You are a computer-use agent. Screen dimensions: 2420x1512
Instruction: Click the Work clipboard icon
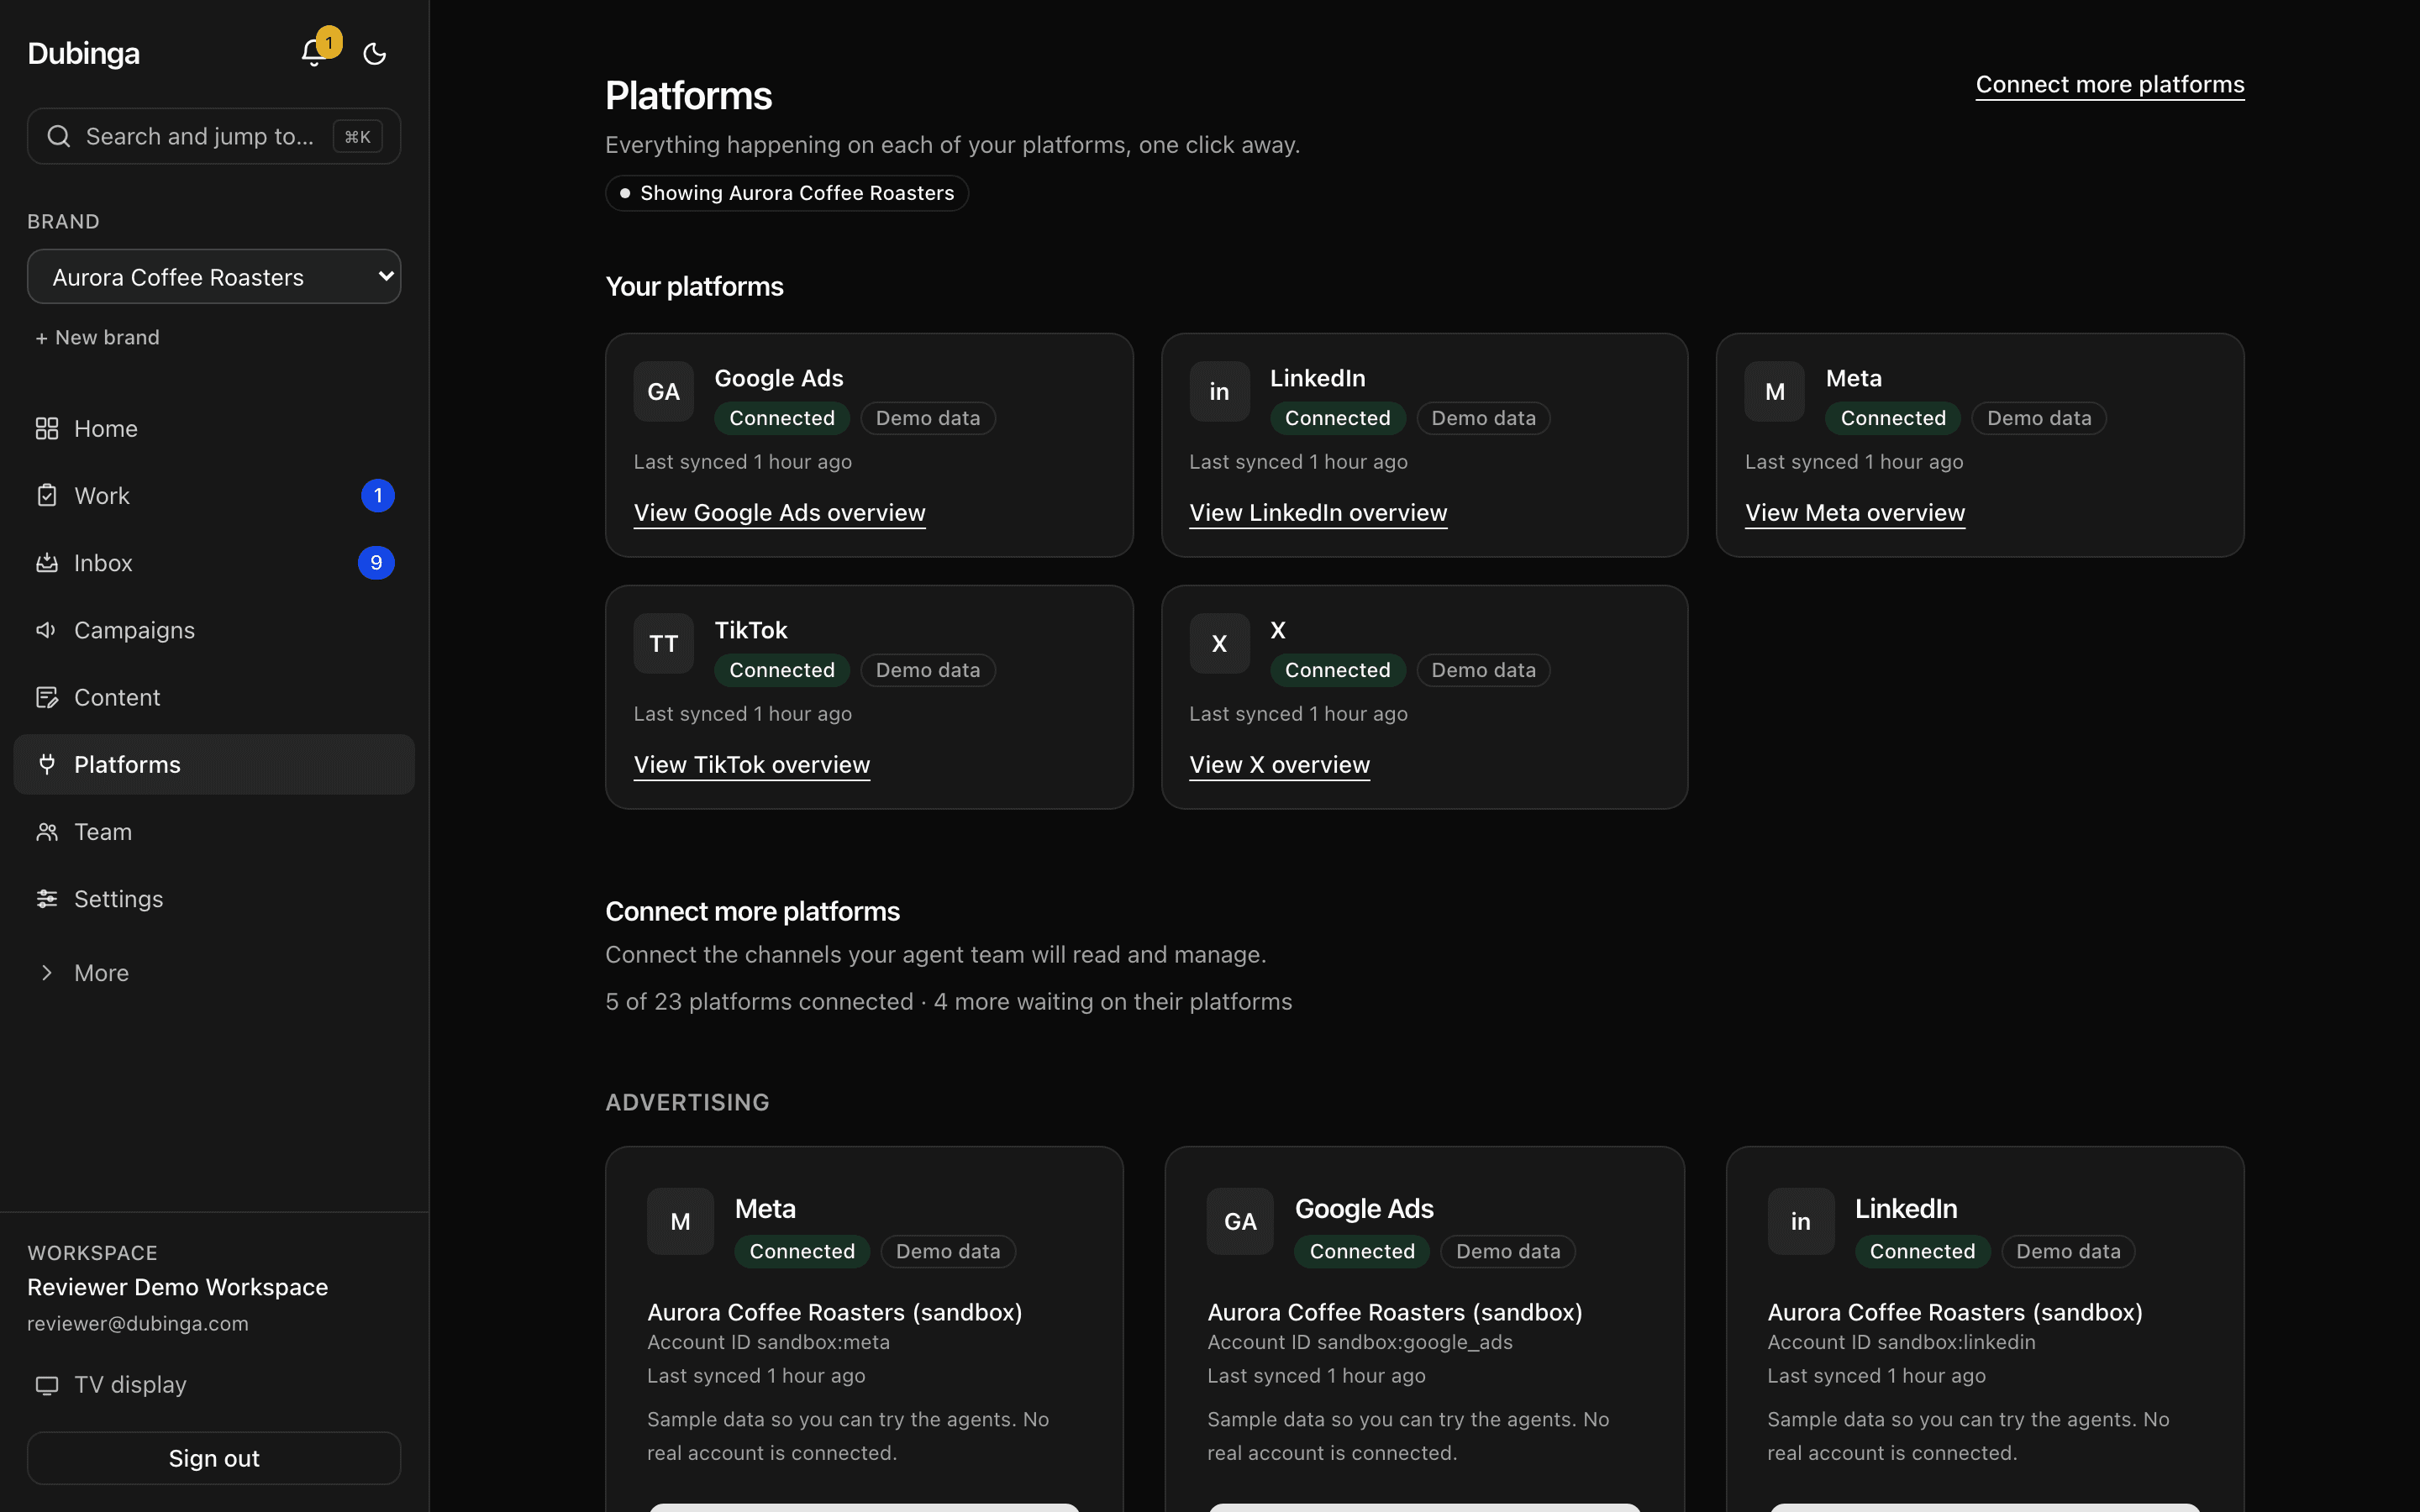click(x=47, y=496)
